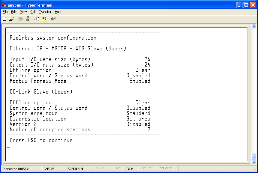Click the vertical scrollbar down arrow
258x173 pixels.
click(254, 163)
